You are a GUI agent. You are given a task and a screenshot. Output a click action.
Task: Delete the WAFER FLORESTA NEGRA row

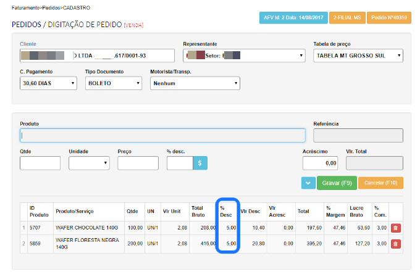click(395, 244)
